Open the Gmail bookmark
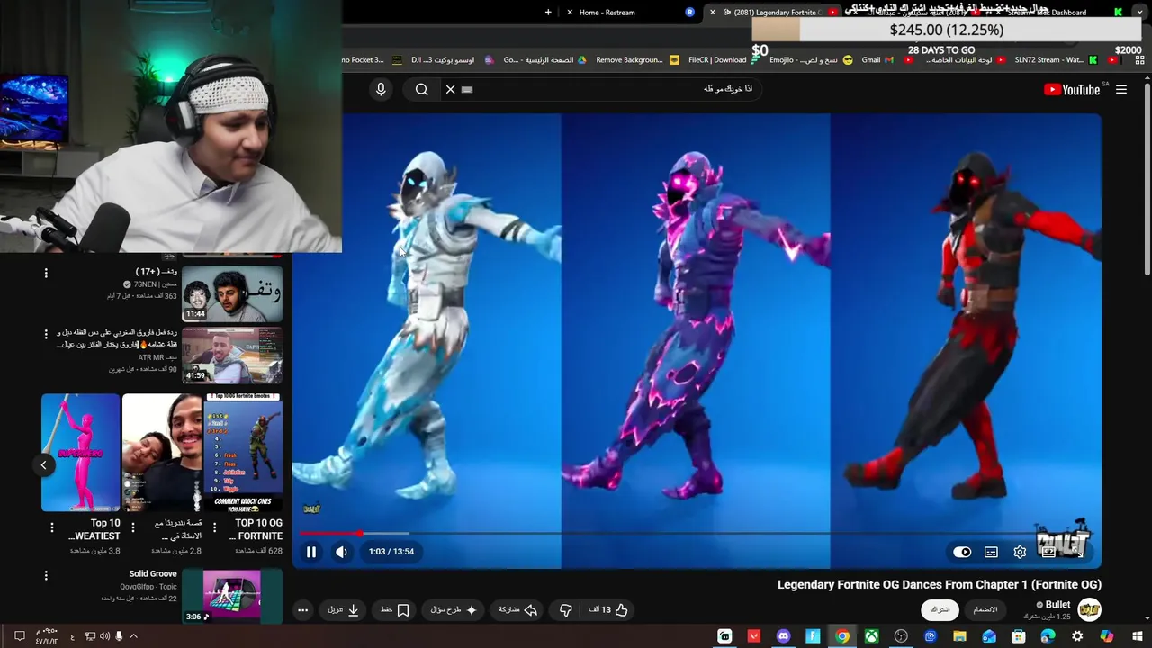1152x648 pixels. pos(877,60)
